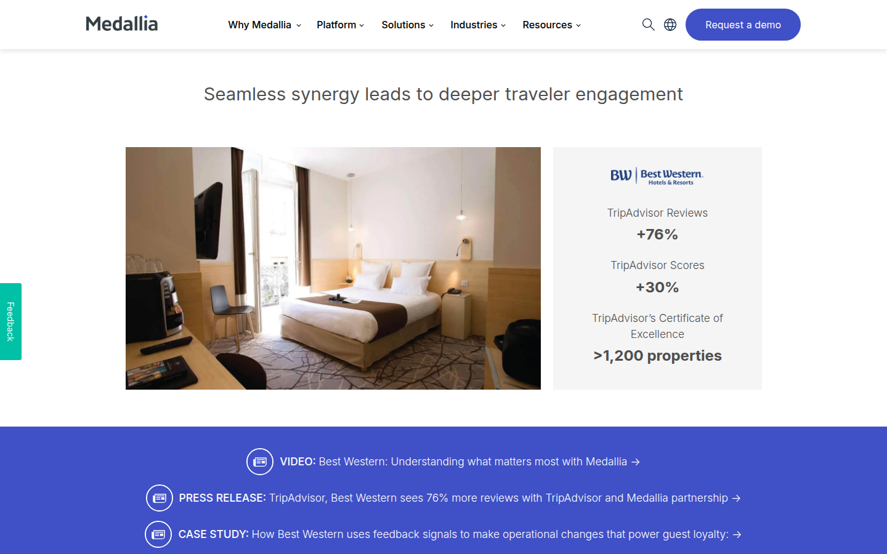Open the TripAdvisor press release link
This screenshot has height=554, width=887.
pos(460,498)
